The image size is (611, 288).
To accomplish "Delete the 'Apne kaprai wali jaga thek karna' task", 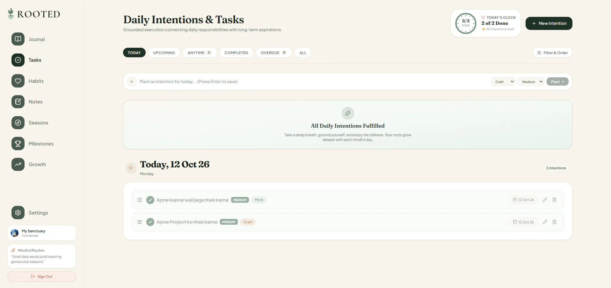I will (554, 200).
